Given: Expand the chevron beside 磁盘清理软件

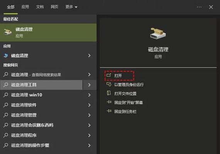Looking at the screenshot, I should (90, 105).
